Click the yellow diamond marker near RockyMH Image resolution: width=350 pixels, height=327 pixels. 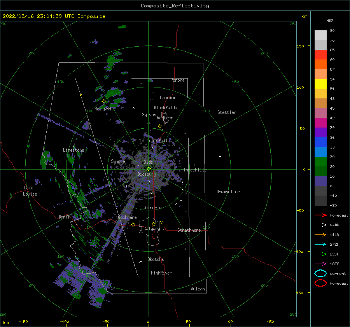pos(104,101)
